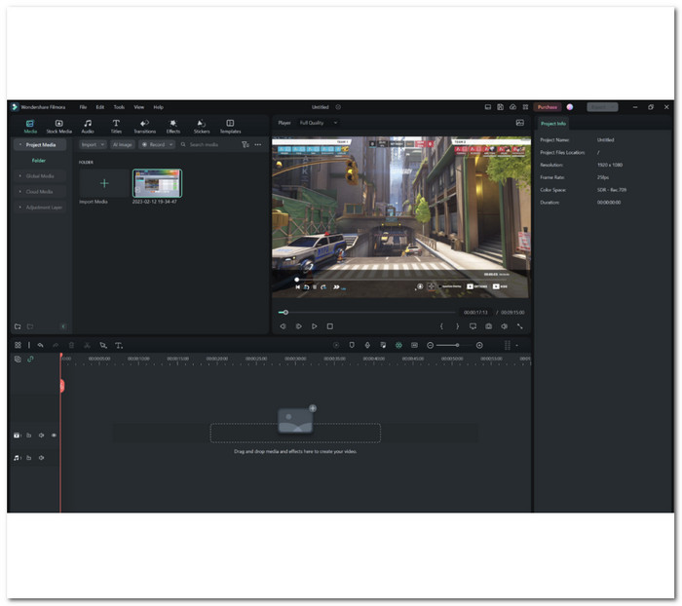Open the timeline layout grid icon
The height and width of the screenshot is (606, 682).
pyautogui.click(x=18, y=345)
